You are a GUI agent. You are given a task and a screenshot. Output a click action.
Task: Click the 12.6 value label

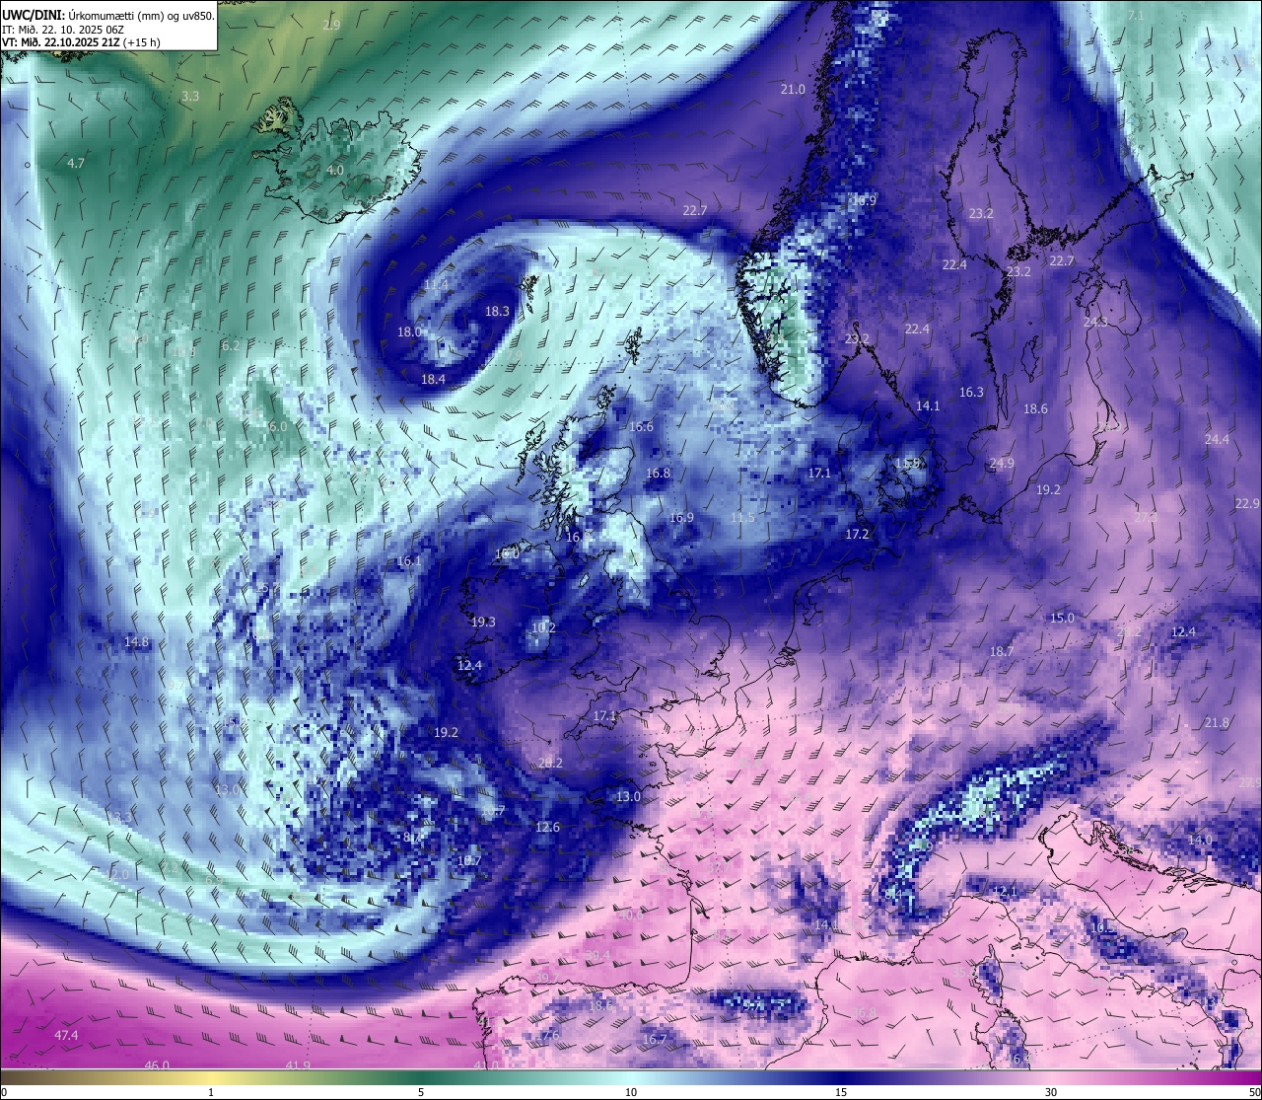pyautogui.click(x=547, y=828)
